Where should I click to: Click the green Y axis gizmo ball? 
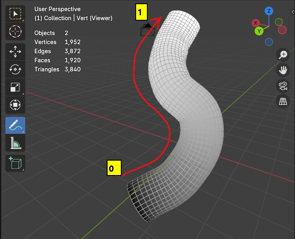point(259,31)
